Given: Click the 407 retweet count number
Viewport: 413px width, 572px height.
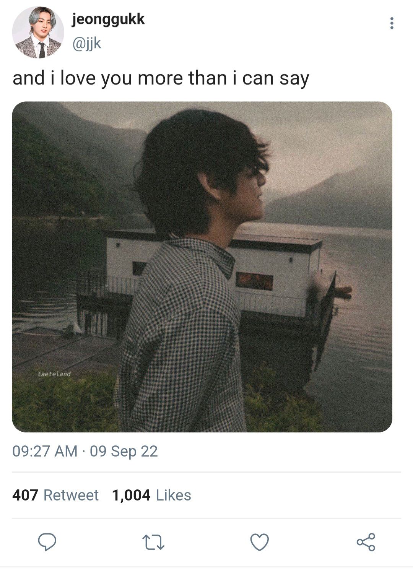Looking at the screenshot, I should tap(25, 495).
